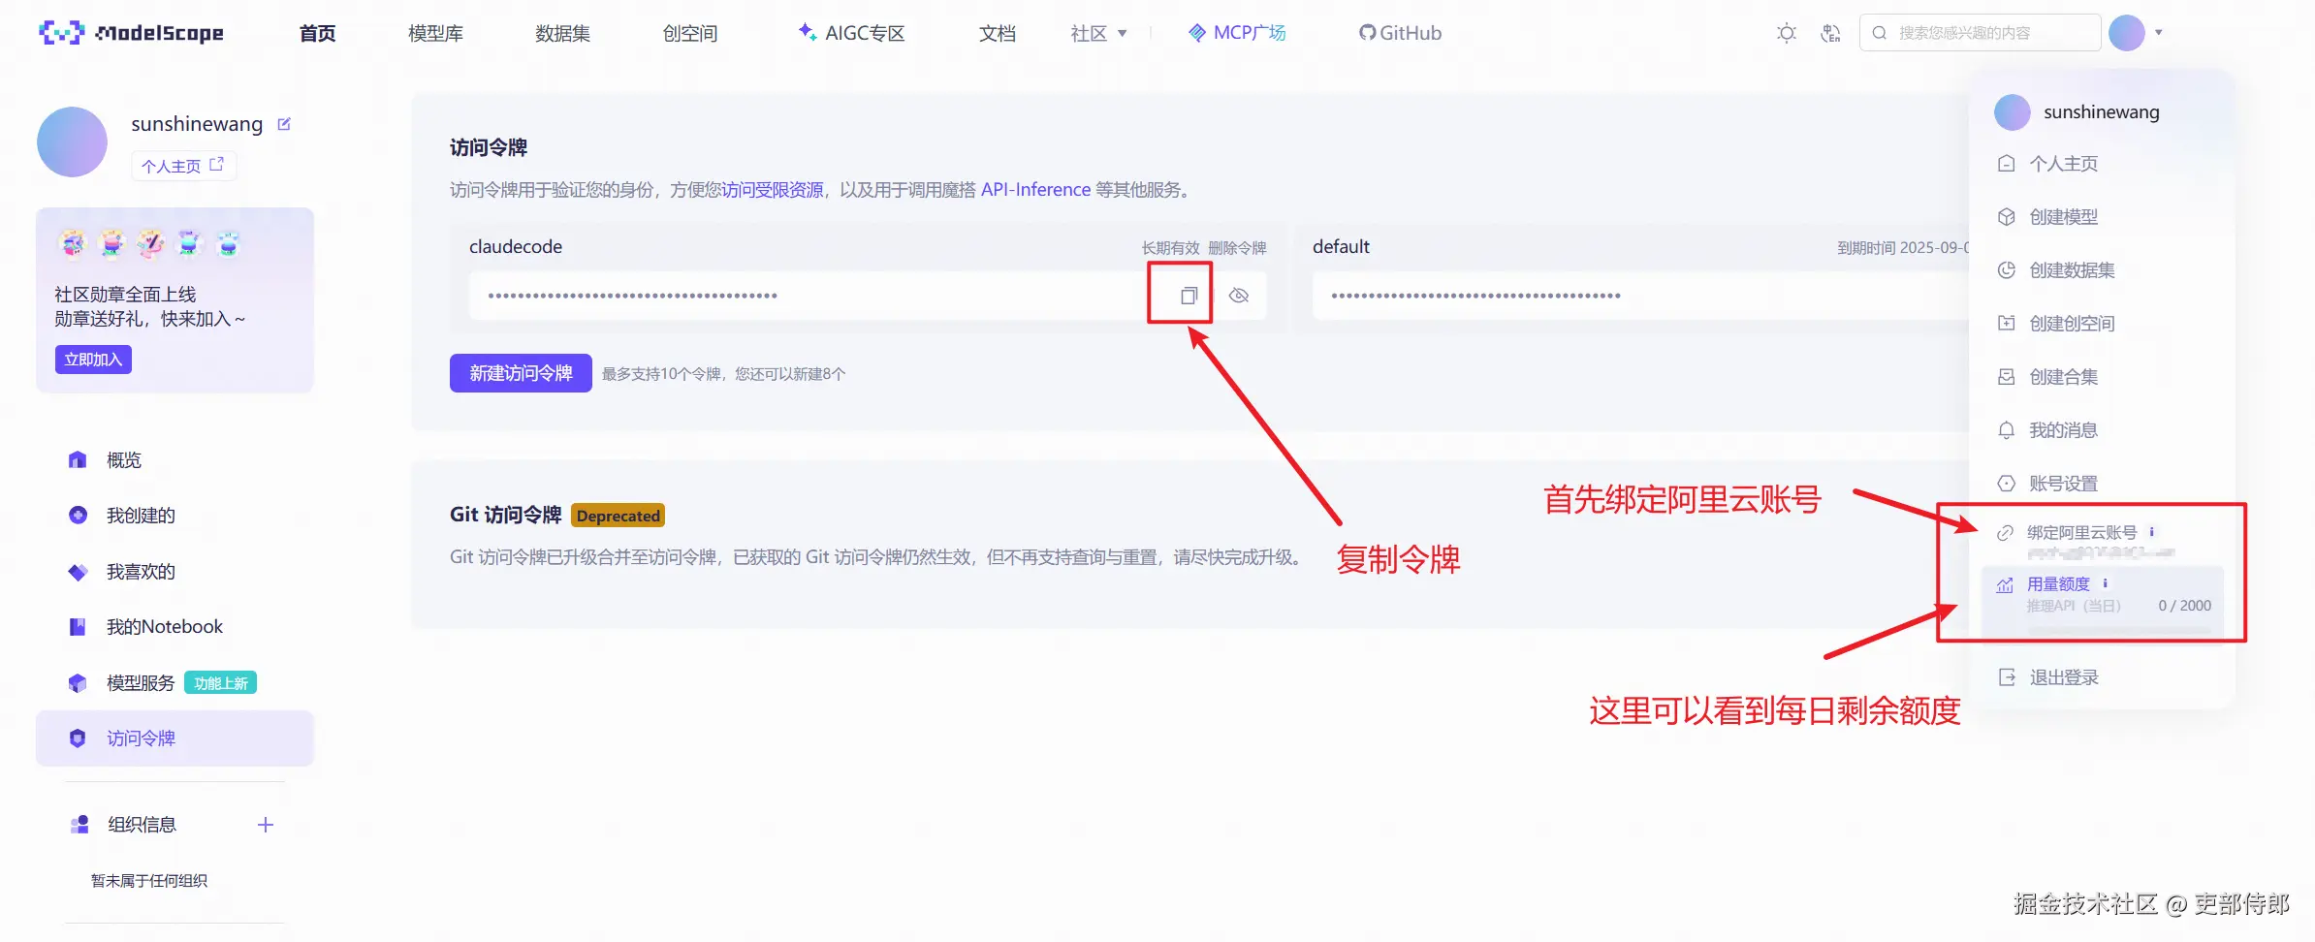This screenshot has height=942, width=2315.
Task: Click the 功能上新 tag
Action: 221,683
